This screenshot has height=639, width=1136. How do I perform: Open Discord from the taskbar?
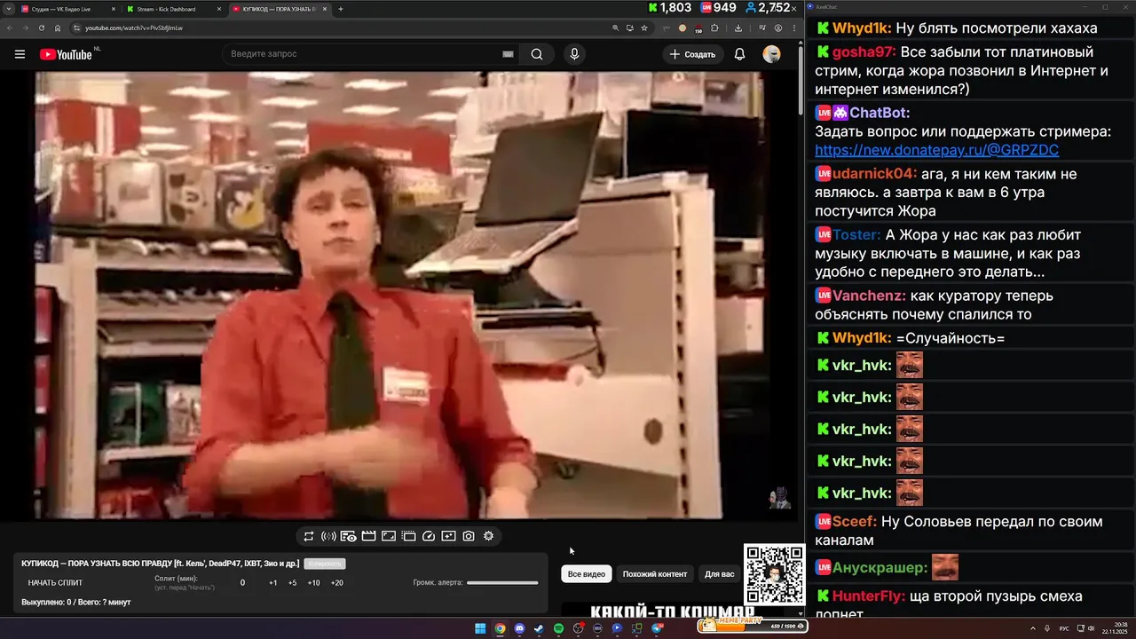coord(519,628)
